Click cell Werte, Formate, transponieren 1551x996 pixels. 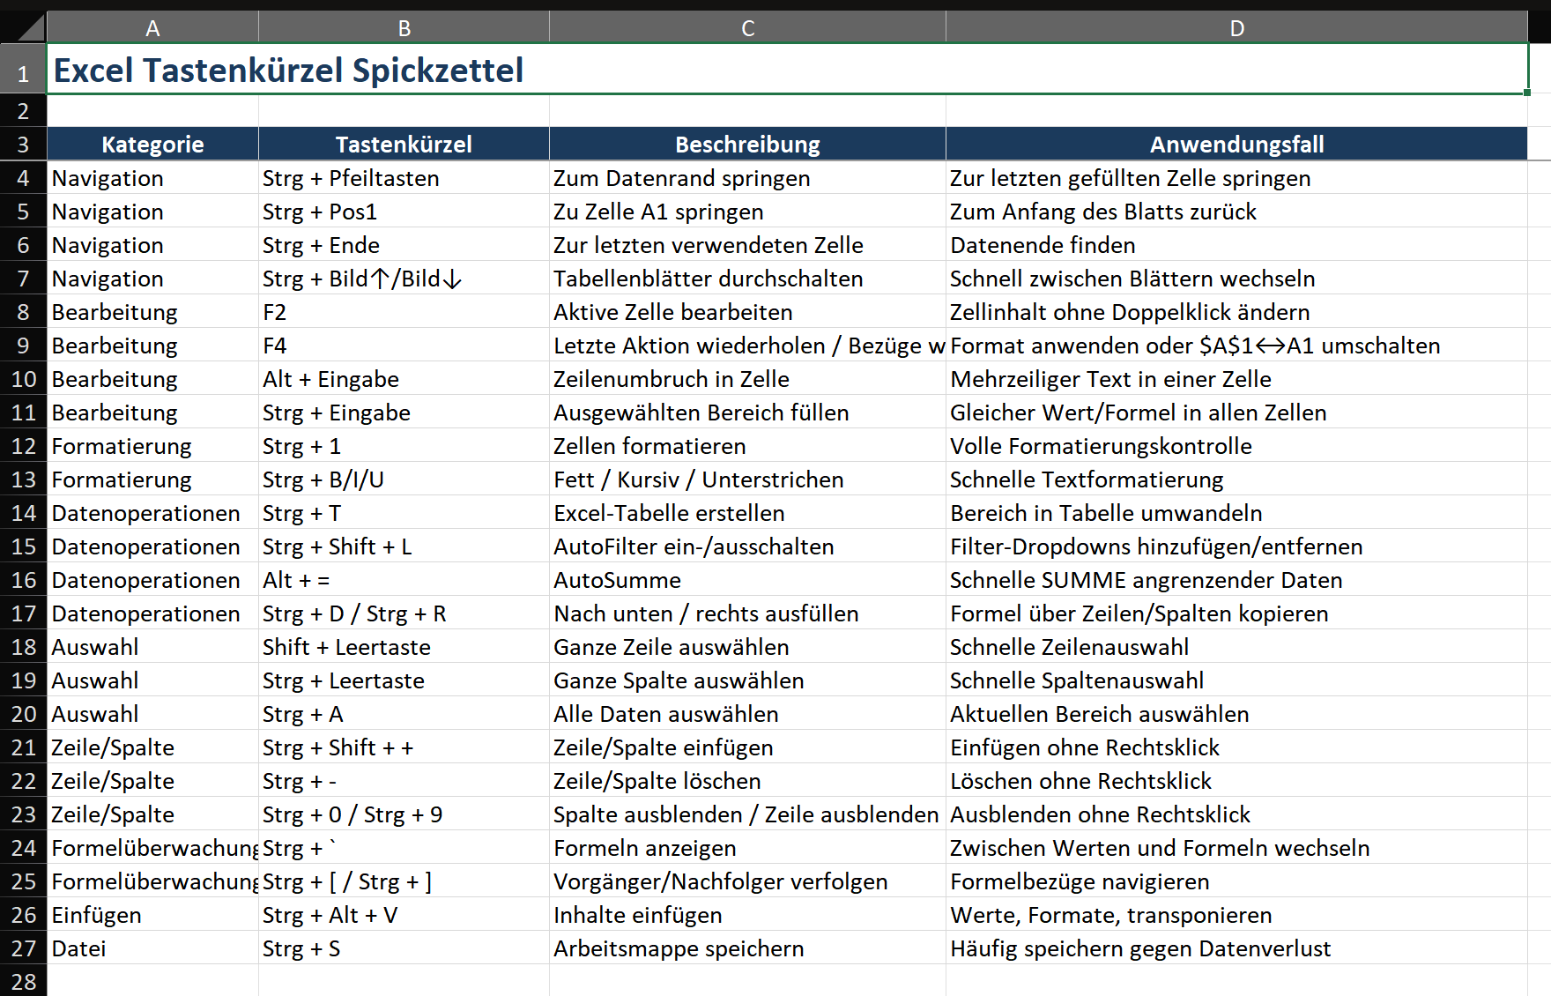pos(1236,915)
